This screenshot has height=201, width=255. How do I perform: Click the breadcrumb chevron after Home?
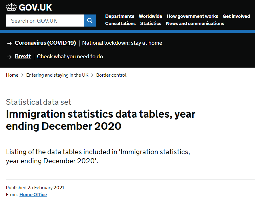tap(22, 75)
